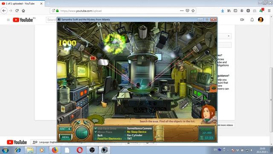
Task: Open Firefox hamburger menu
Action: 269,11
